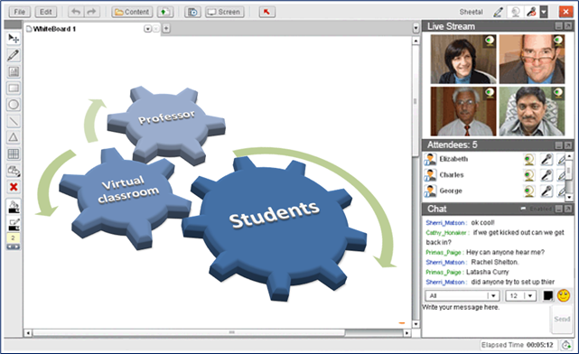Expand the WhiteBoard 1 tab dropdown arrow
The height and width of the screenshot is (354, 579).
147,29
